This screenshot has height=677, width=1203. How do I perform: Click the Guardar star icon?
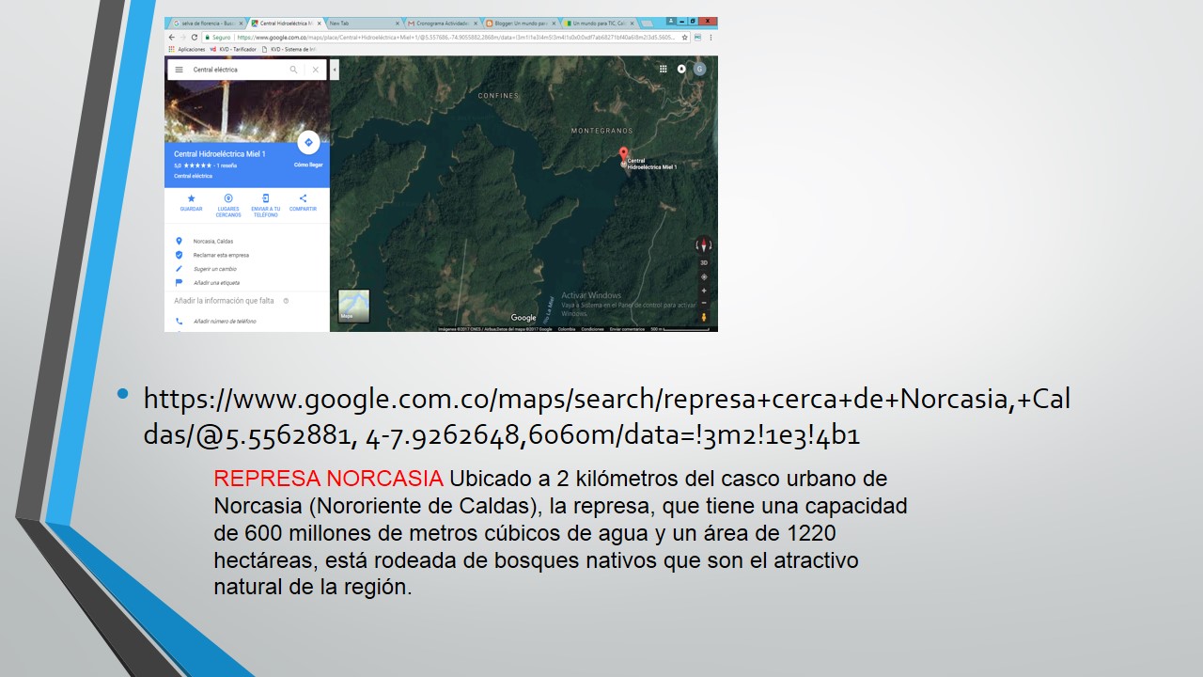(x=191, y=198)
